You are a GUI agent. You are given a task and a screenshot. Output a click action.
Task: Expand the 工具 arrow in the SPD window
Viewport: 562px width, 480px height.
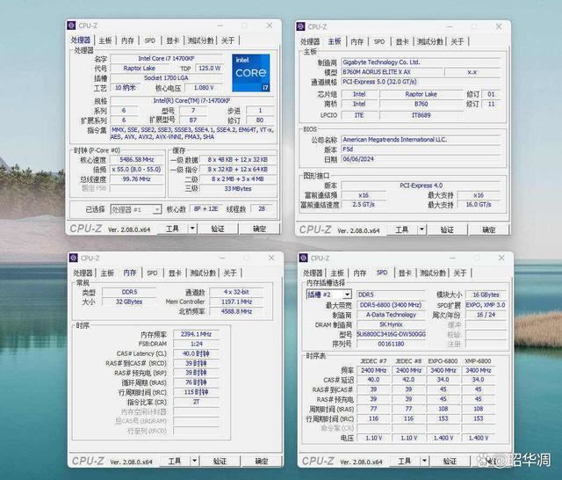[x=424, y=461]
